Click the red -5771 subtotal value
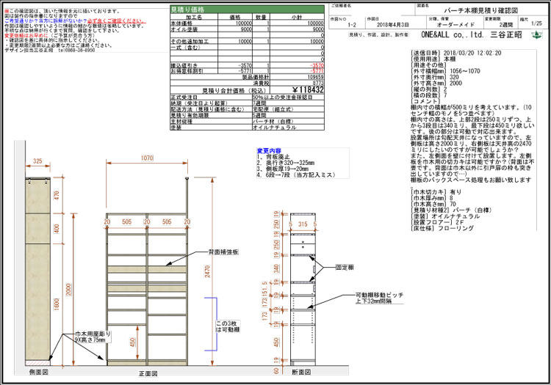The width and height of the screenshot is (551, 385). click(317, 71)
